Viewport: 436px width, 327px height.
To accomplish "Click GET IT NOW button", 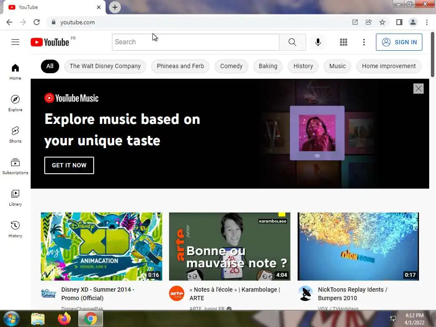I will click(69, 165).
